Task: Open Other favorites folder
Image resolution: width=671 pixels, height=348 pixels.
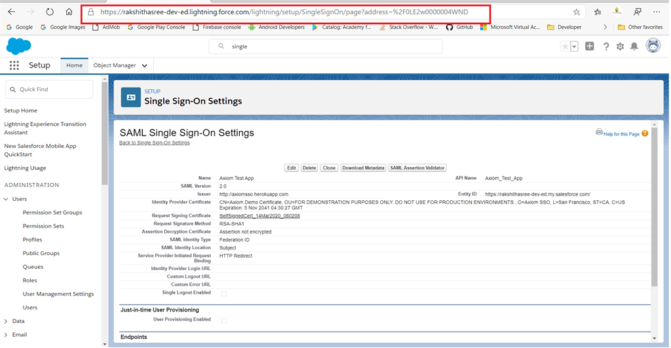Action: click(x=640, y=27)
